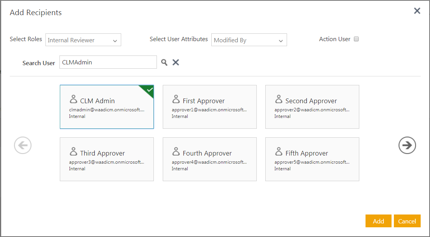Close the Add Recipients dialog
The image size is (430, 237).
tap(417, 11)
